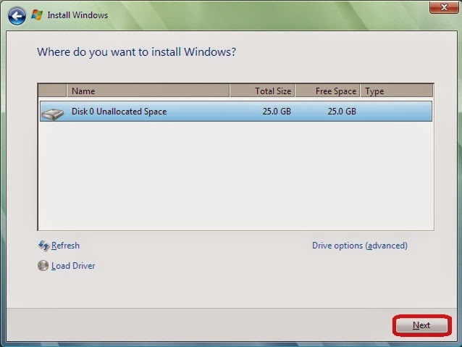
Task: Click the Windows flag logo icon
Action: [37, 14]
